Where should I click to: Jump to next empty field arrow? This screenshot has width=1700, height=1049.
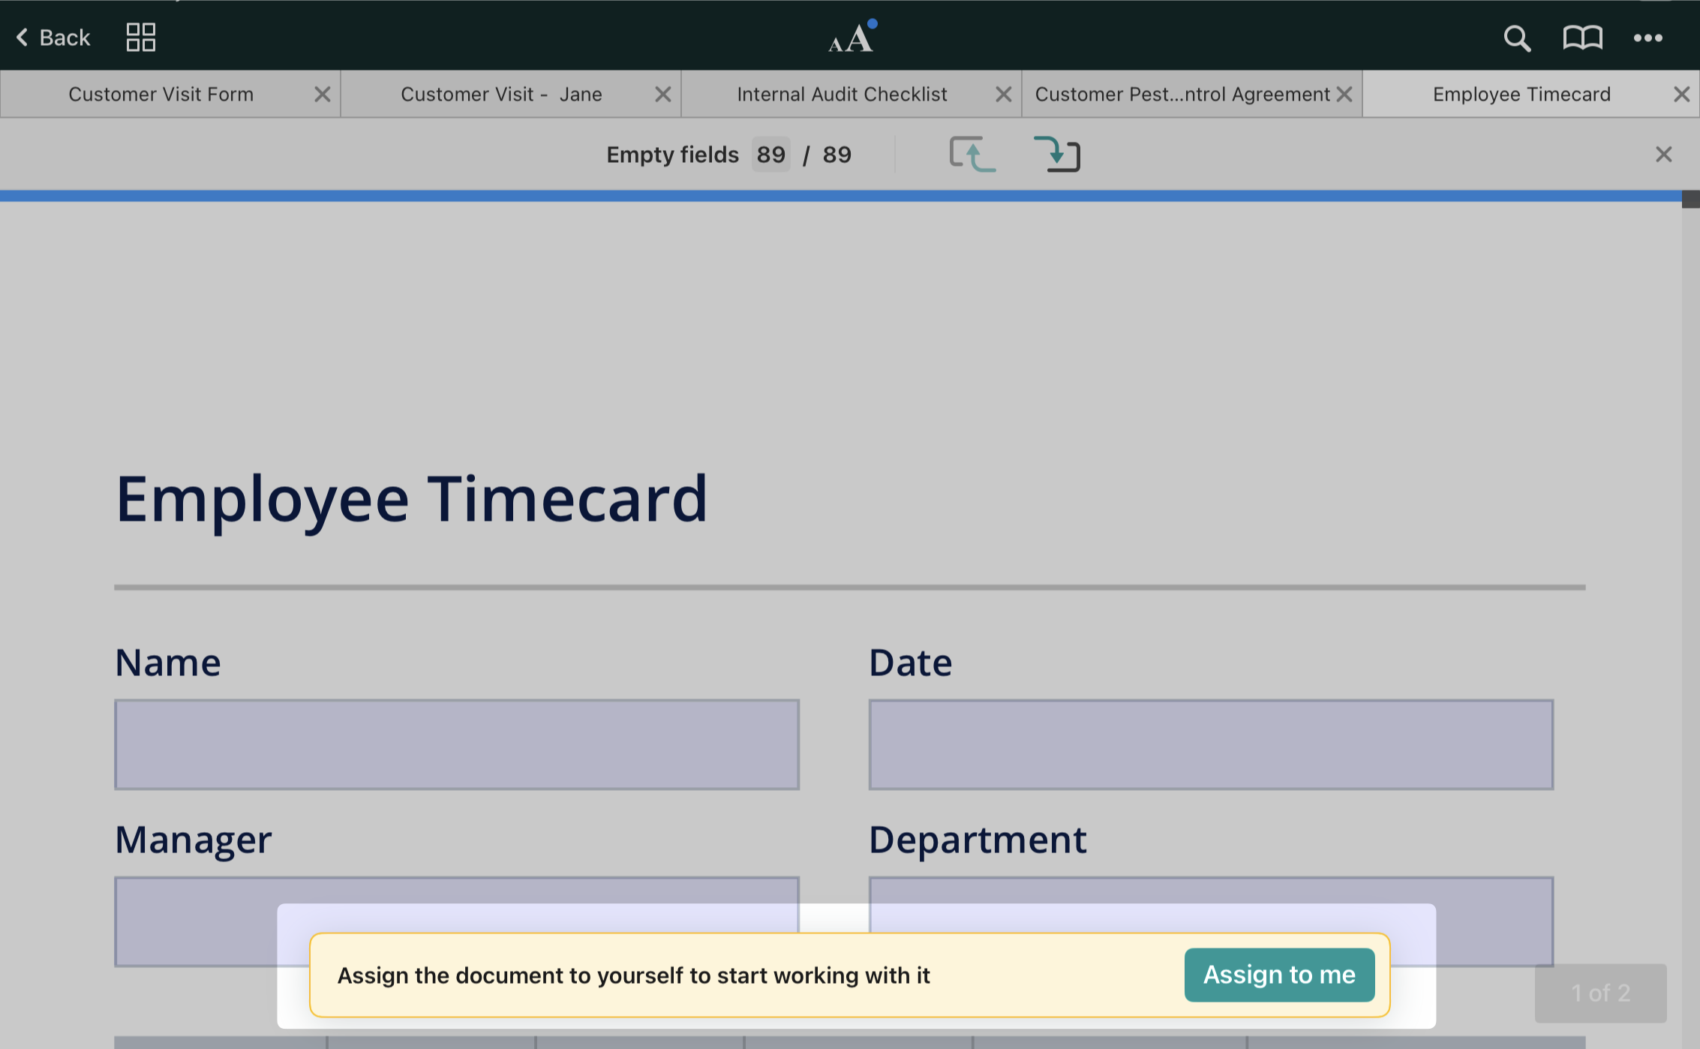(1056, 155)
